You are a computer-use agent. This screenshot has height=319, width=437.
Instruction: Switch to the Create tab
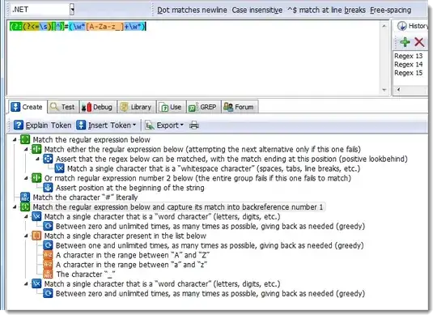tap(27, 107)
